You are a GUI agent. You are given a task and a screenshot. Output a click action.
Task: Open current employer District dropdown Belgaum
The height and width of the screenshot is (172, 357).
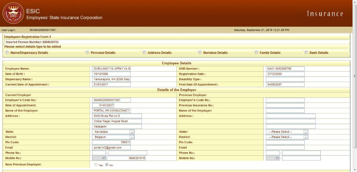point(113,137)
